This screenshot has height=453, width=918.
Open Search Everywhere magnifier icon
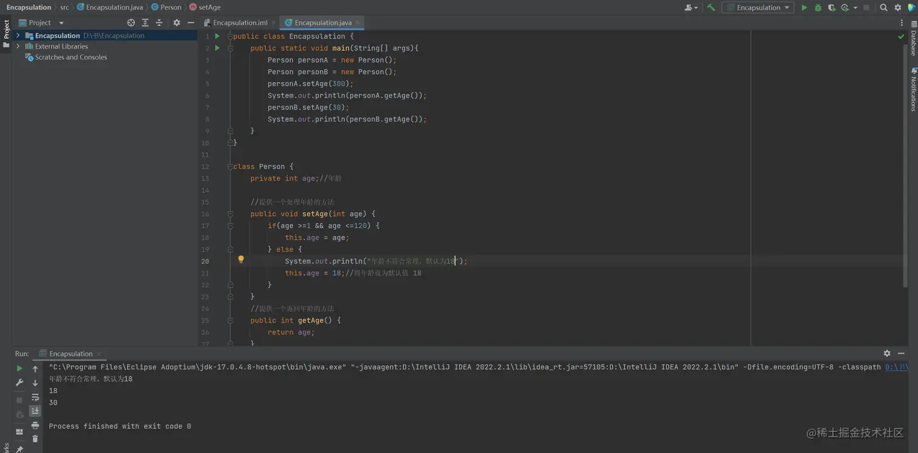[x=884, y=7]
